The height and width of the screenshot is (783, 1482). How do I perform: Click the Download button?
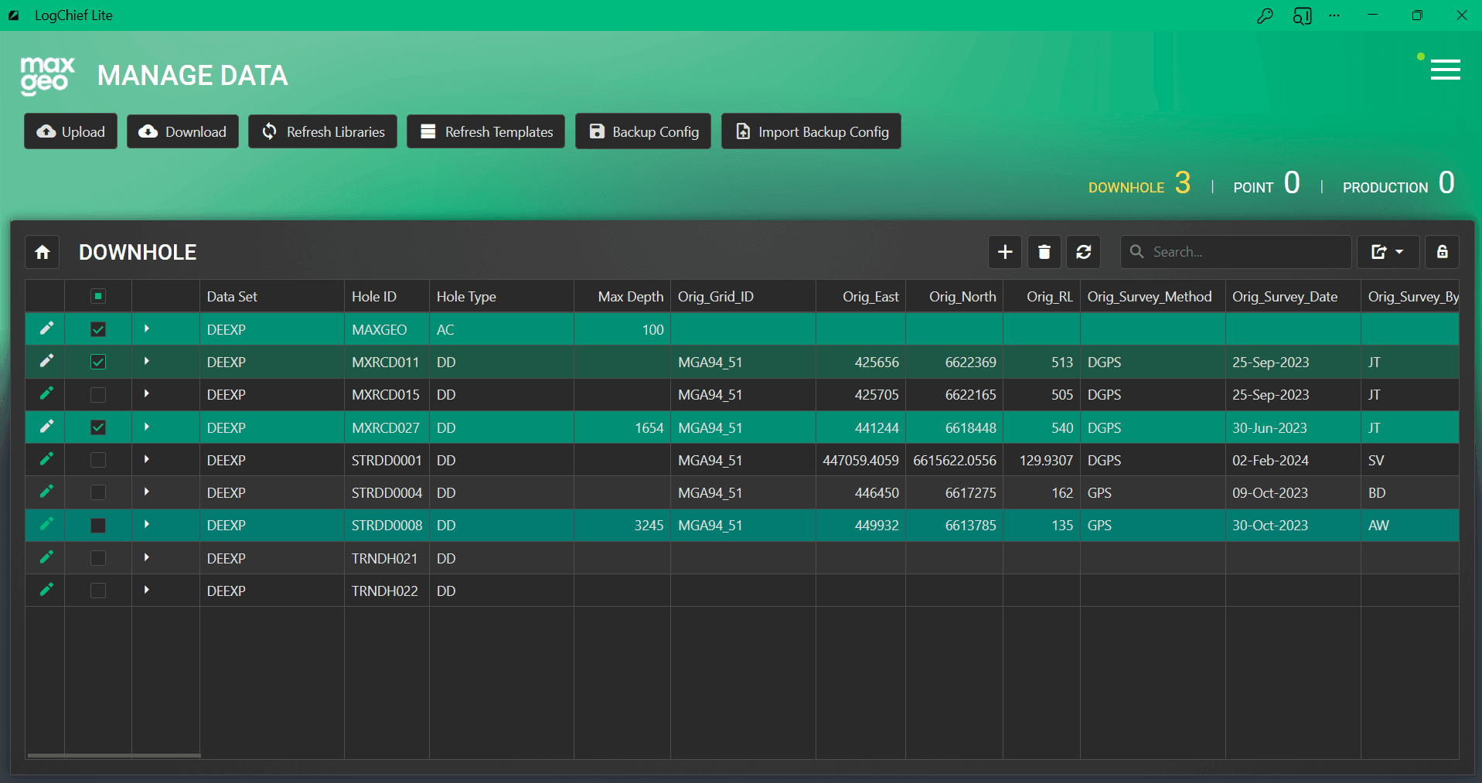point(182,131)
